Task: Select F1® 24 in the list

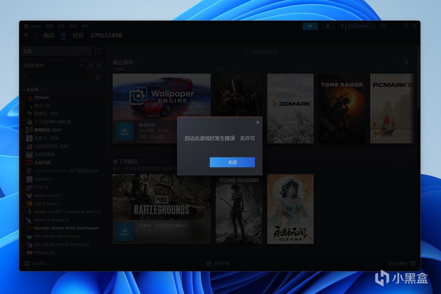Action: pos(41,187)
